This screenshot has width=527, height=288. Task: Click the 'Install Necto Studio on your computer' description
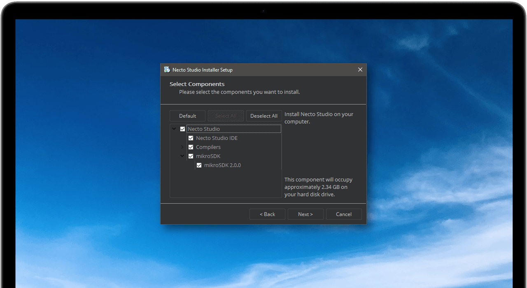pyautogui.click(x=319, y=118)
